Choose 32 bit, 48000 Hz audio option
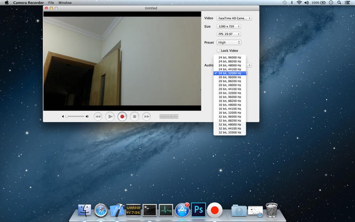The width and height of the screenshot is (355, 222). pyautogui.click(x=230, y=125)
